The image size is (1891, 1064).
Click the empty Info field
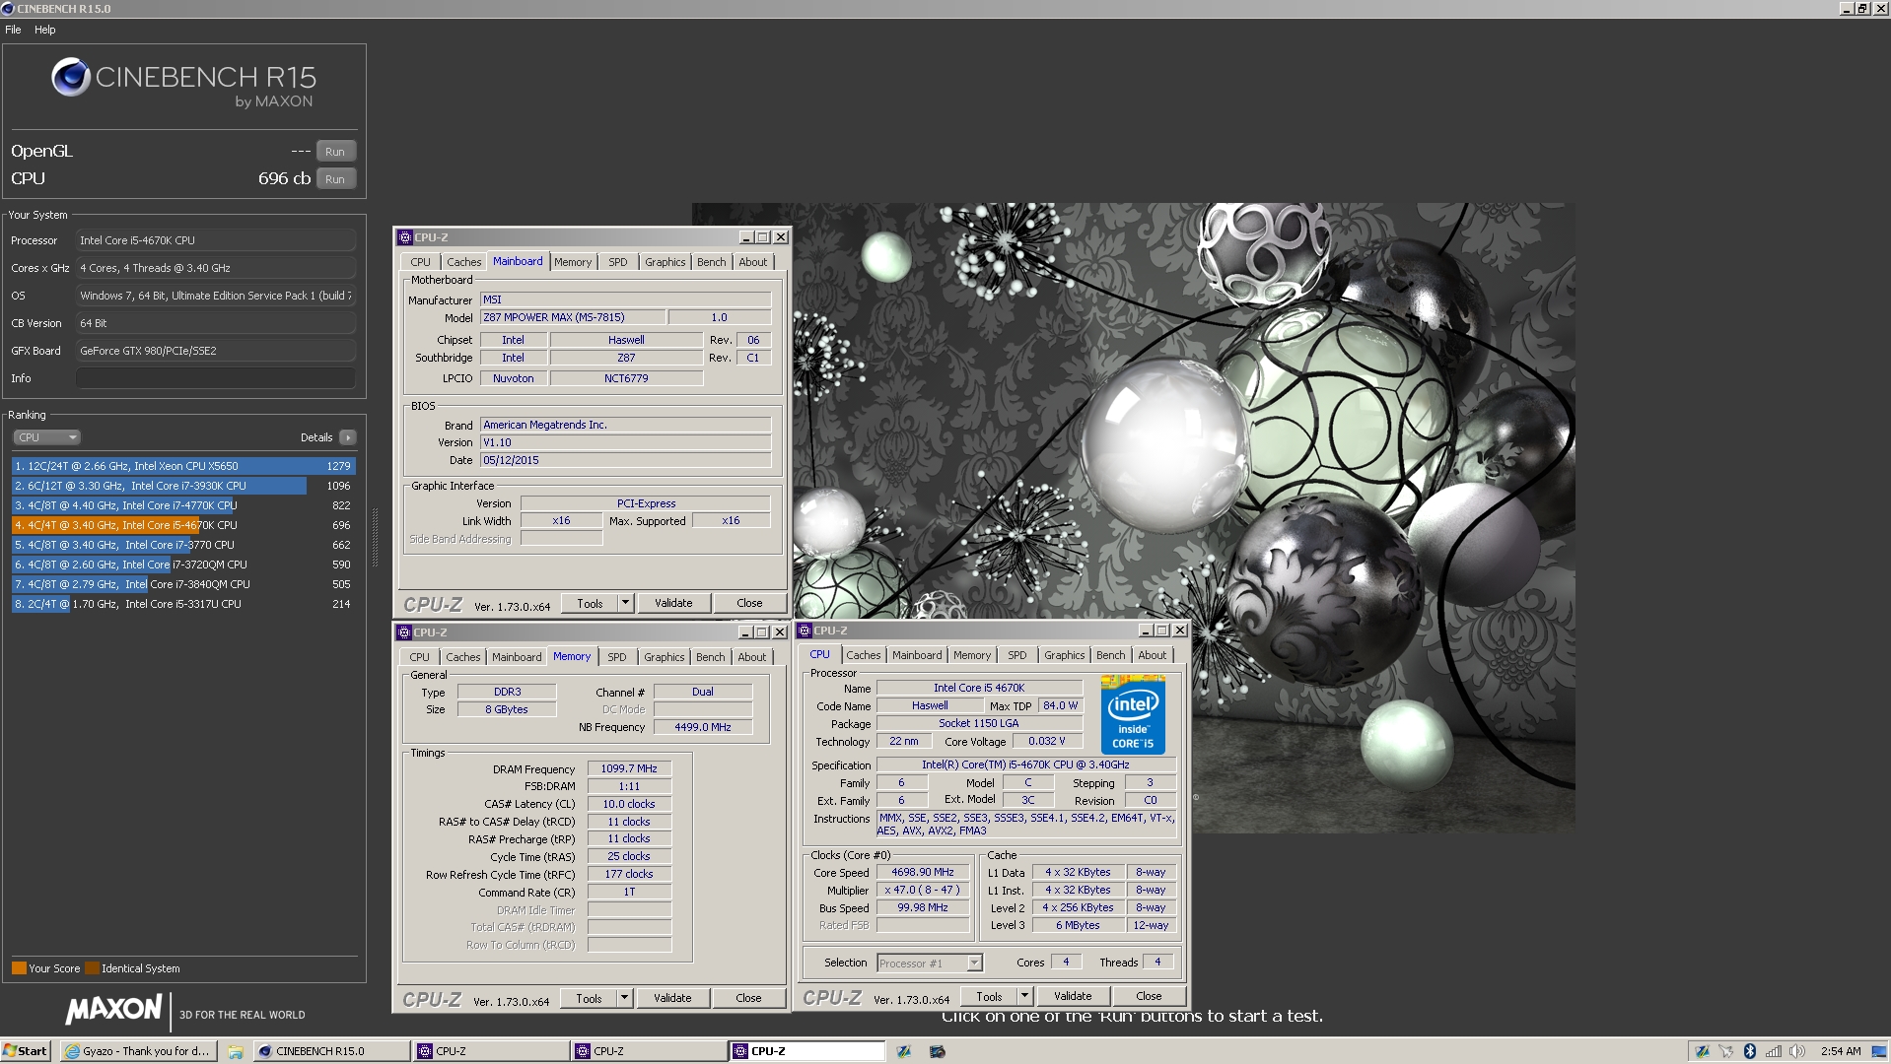click(x=215, y=378)
